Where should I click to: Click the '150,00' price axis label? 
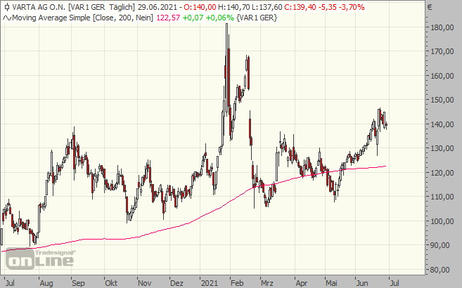442,100
